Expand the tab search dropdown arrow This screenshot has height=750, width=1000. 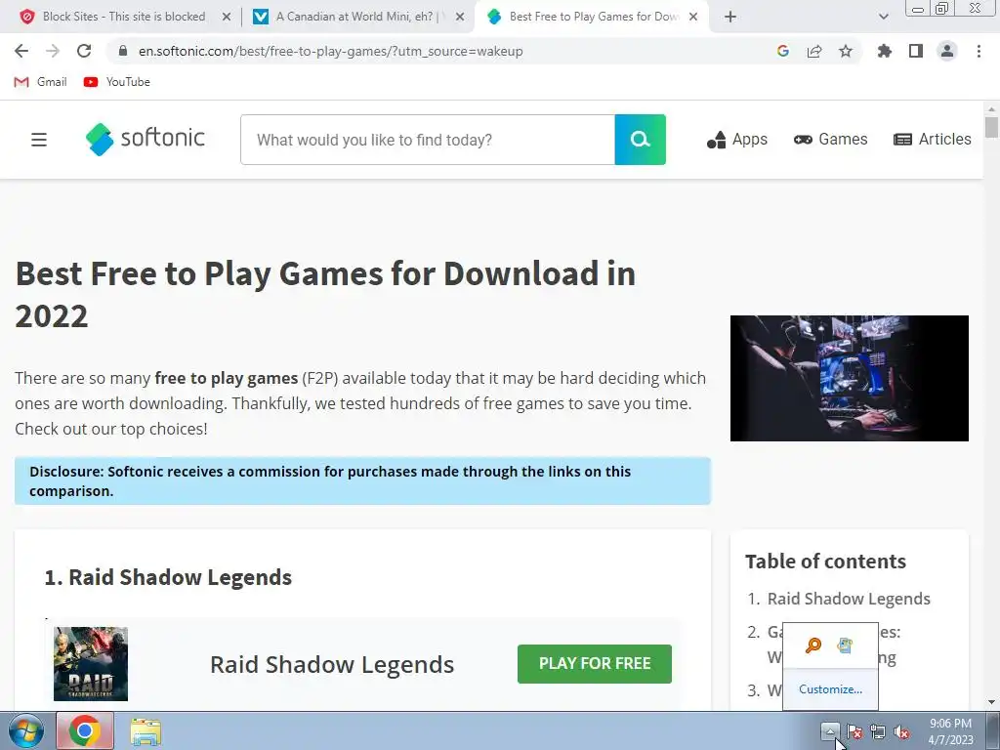click(883, 18)
